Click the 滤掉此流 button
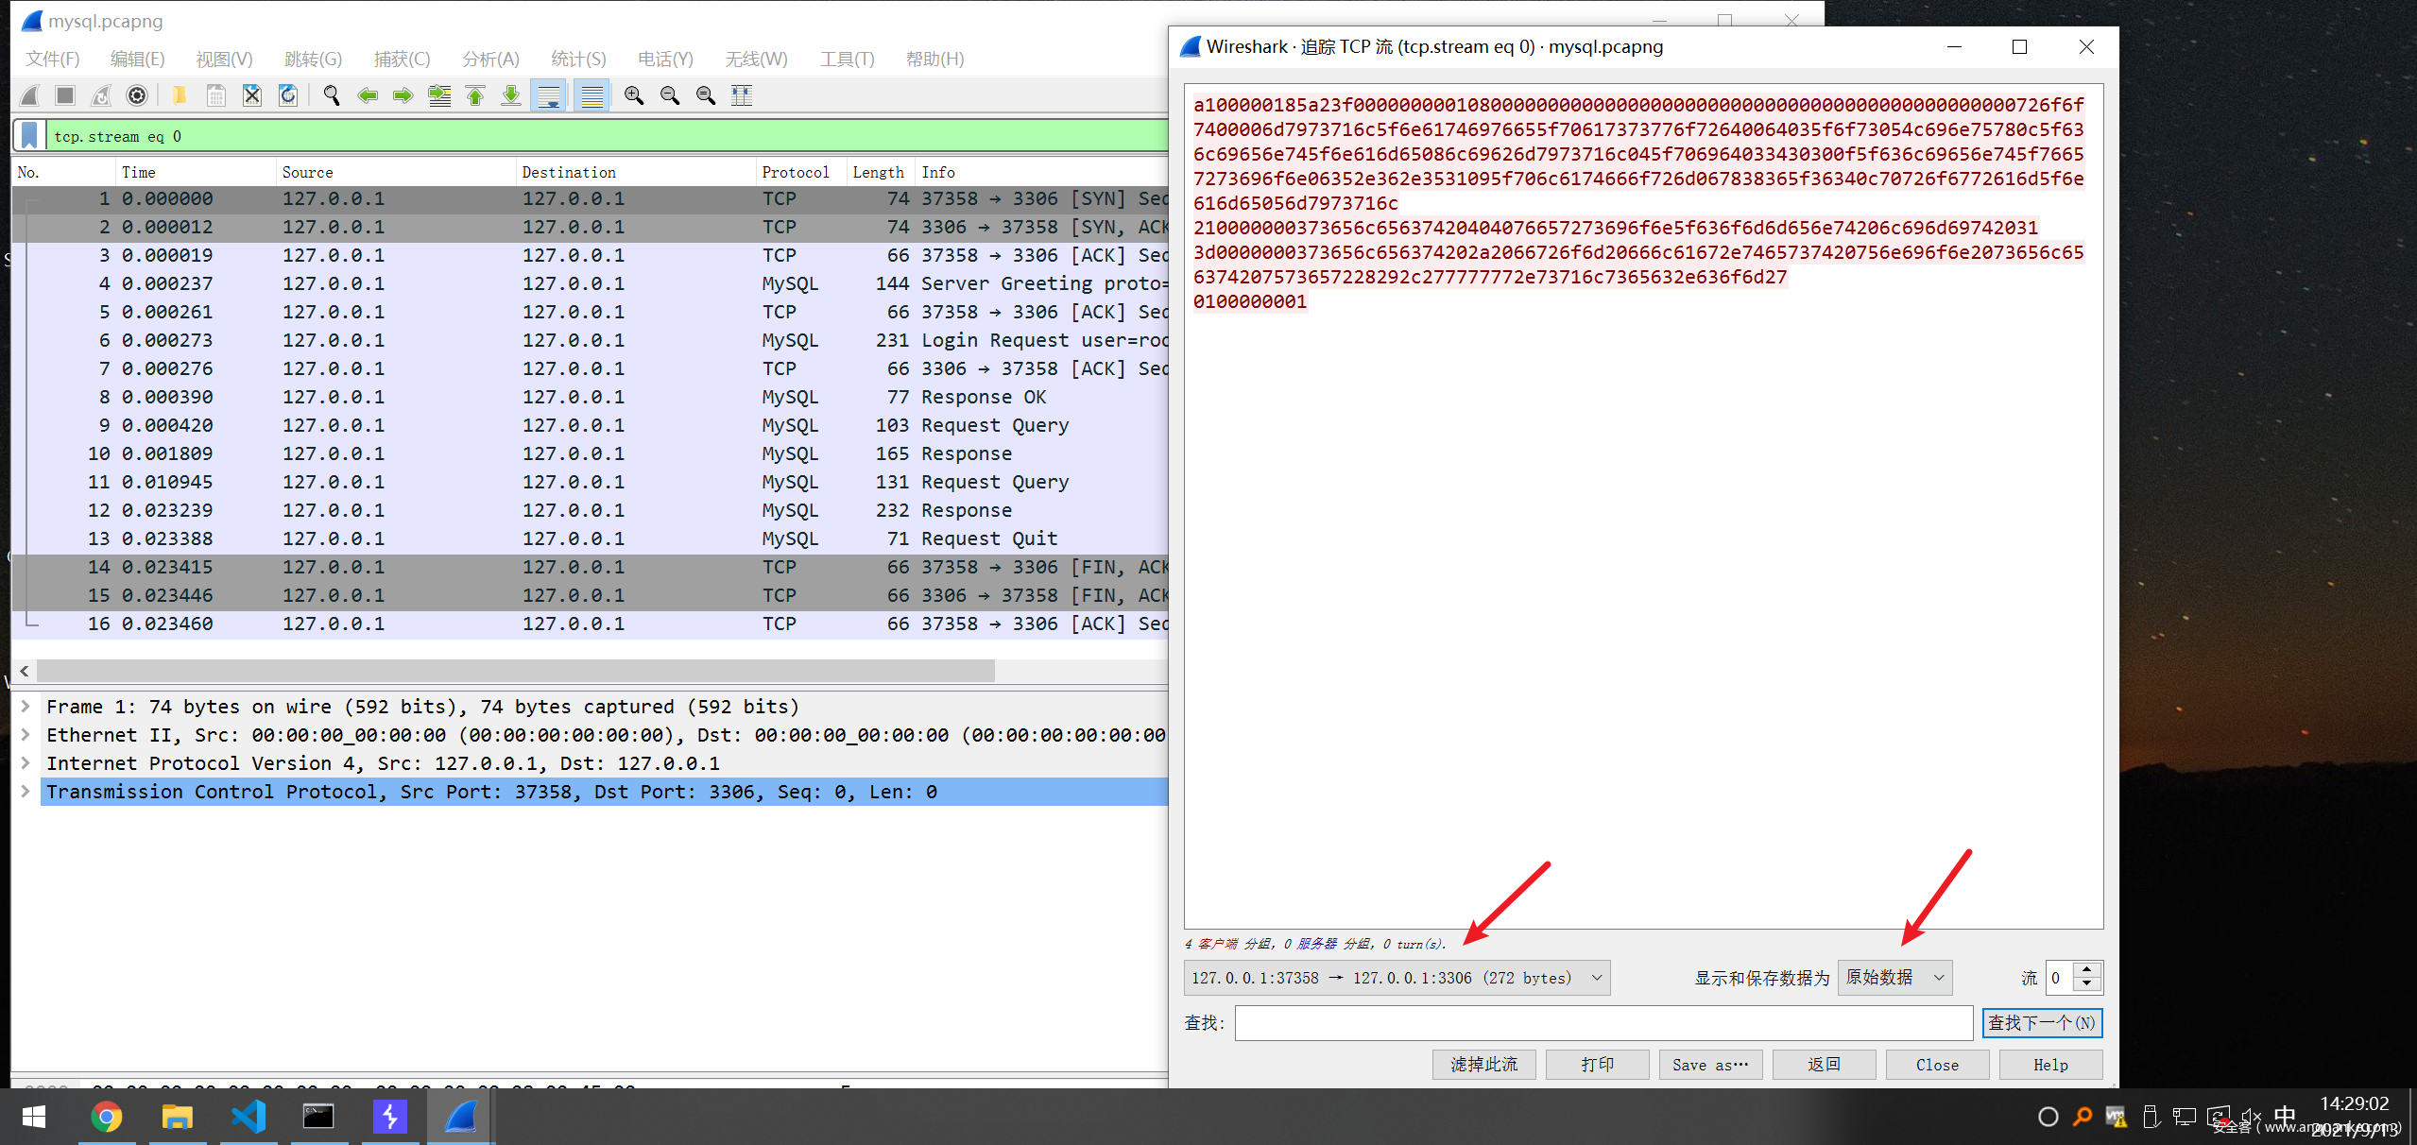2417x1145 pixels. click(x=1483, y=1065)
